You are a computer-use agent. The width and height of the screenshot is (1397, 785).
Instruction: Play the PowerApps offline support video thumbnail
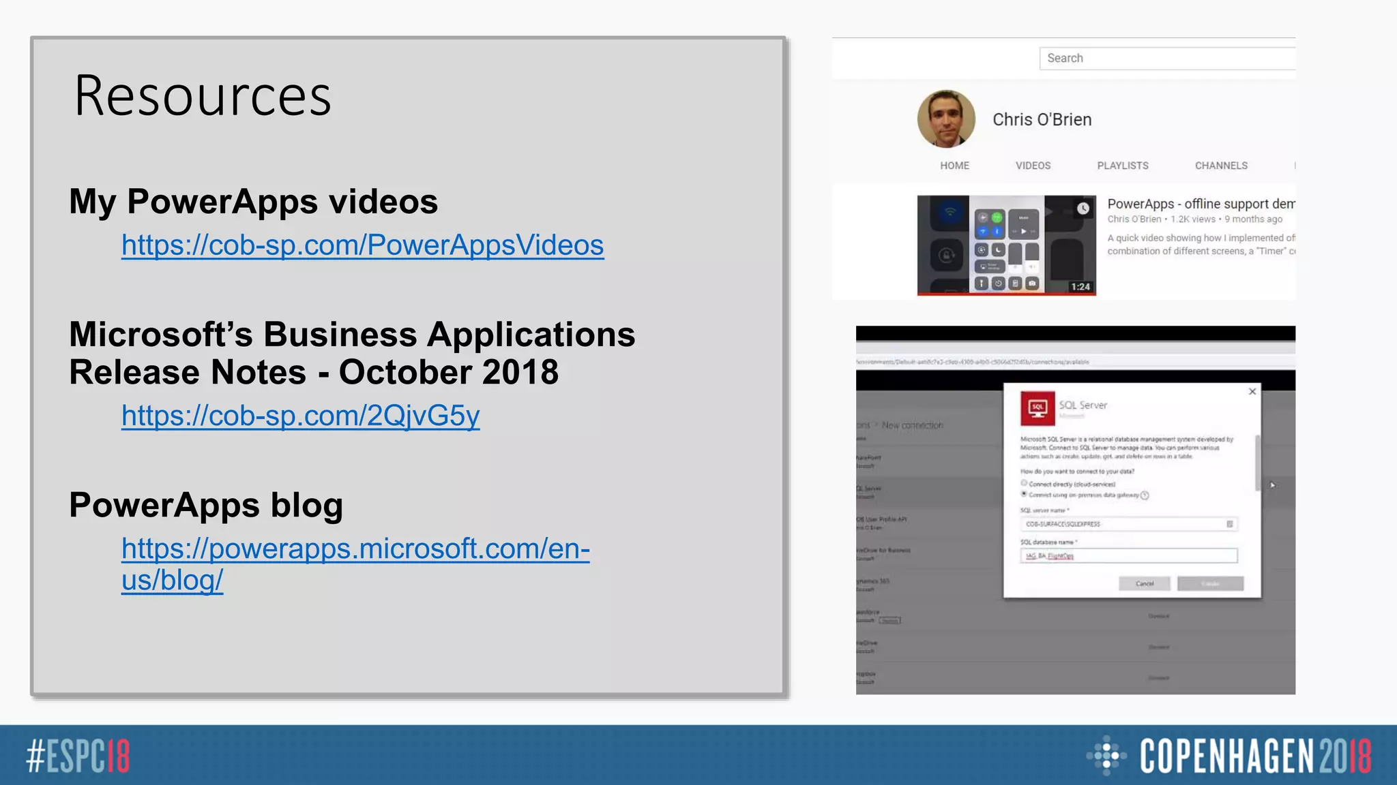click(1006, 245)
